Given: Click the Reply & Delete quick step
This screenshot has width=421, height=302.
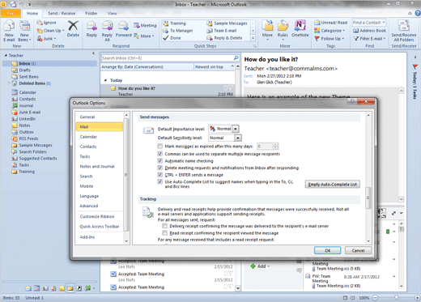Looking at the screenshot, I should click(224, 38).
